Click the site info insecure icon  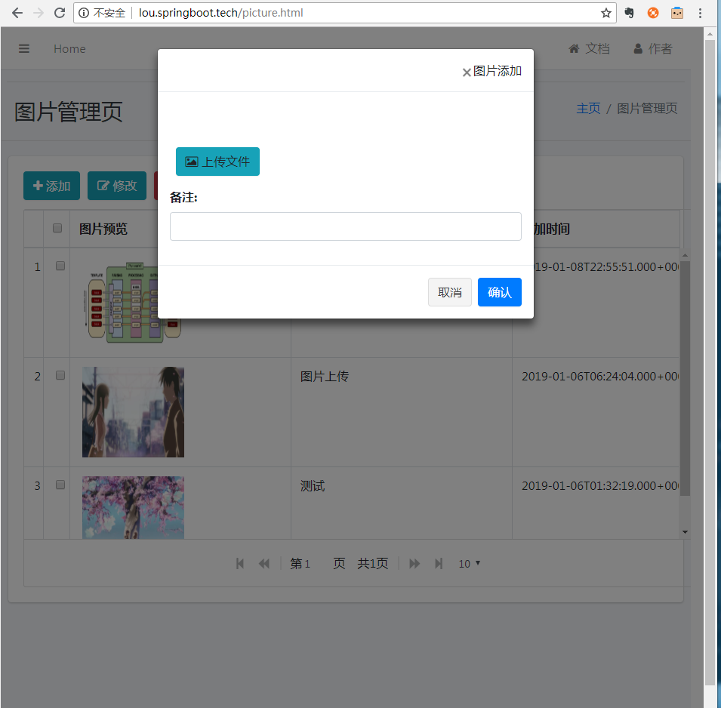tap(84, 13)
